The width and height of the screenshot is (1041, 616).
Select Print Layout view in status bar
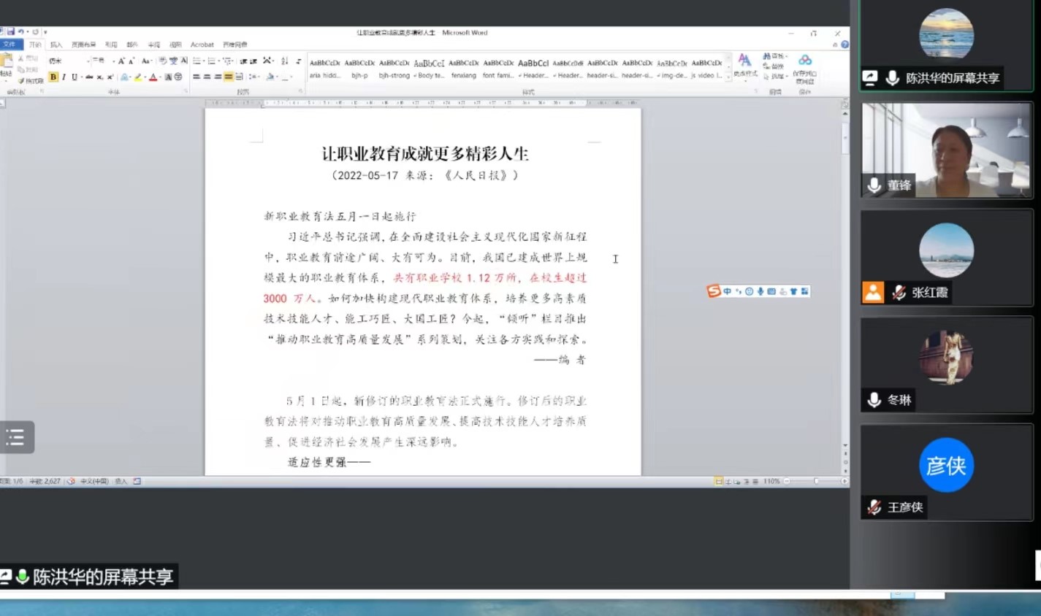[x=719, y=481]
